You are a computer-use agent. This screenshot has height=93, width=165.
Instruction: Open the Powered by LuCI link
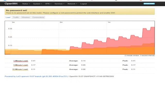click(36, 76)
